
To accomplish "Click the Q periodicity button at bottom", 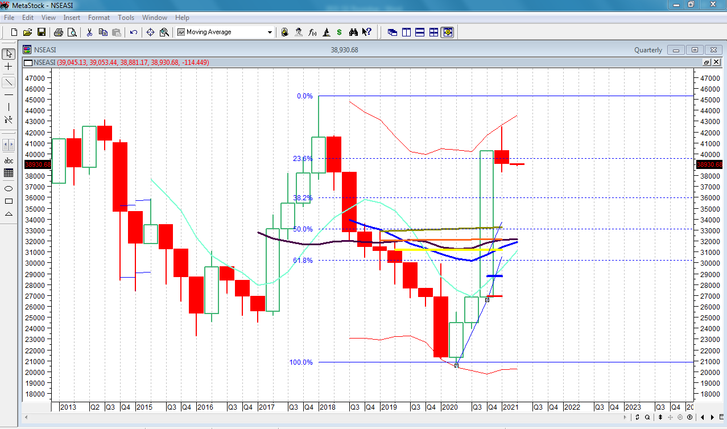I will [x=648, y=417].
